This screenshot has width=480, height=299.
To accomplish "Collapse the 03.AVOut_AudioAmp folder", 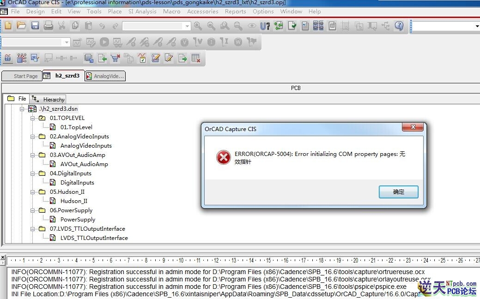I will click(32, 155).
